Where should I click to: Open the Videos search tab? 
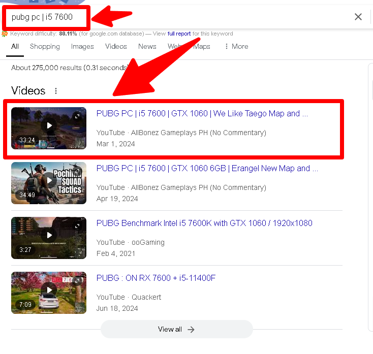(116, 46)
